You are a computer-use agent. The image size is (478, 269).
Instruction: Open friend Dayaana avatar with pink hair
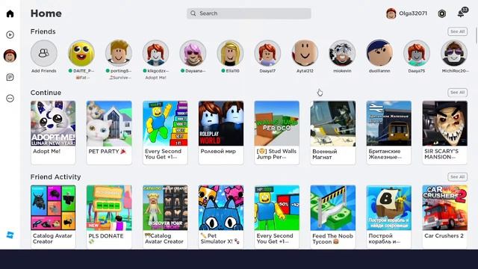tap(193, 53)
